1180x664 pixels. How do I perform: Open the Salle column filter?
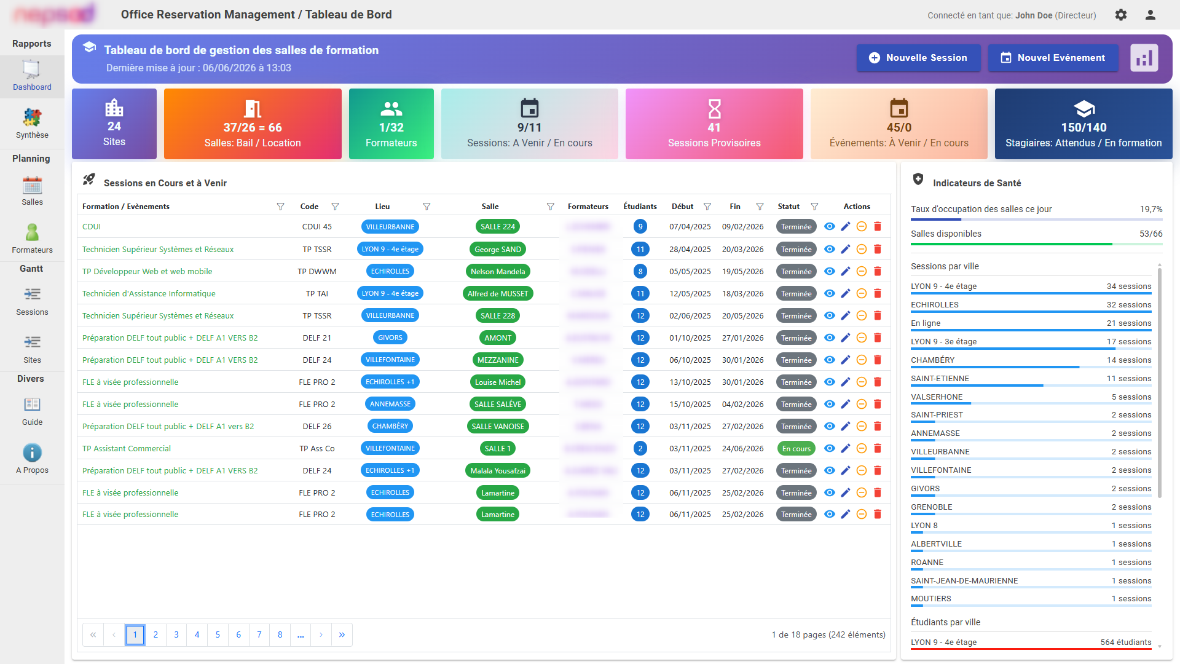click(551, 207)
